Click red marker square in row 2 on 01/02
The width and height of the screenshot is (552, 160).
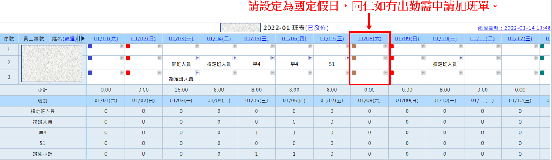[x=128, y=58]
